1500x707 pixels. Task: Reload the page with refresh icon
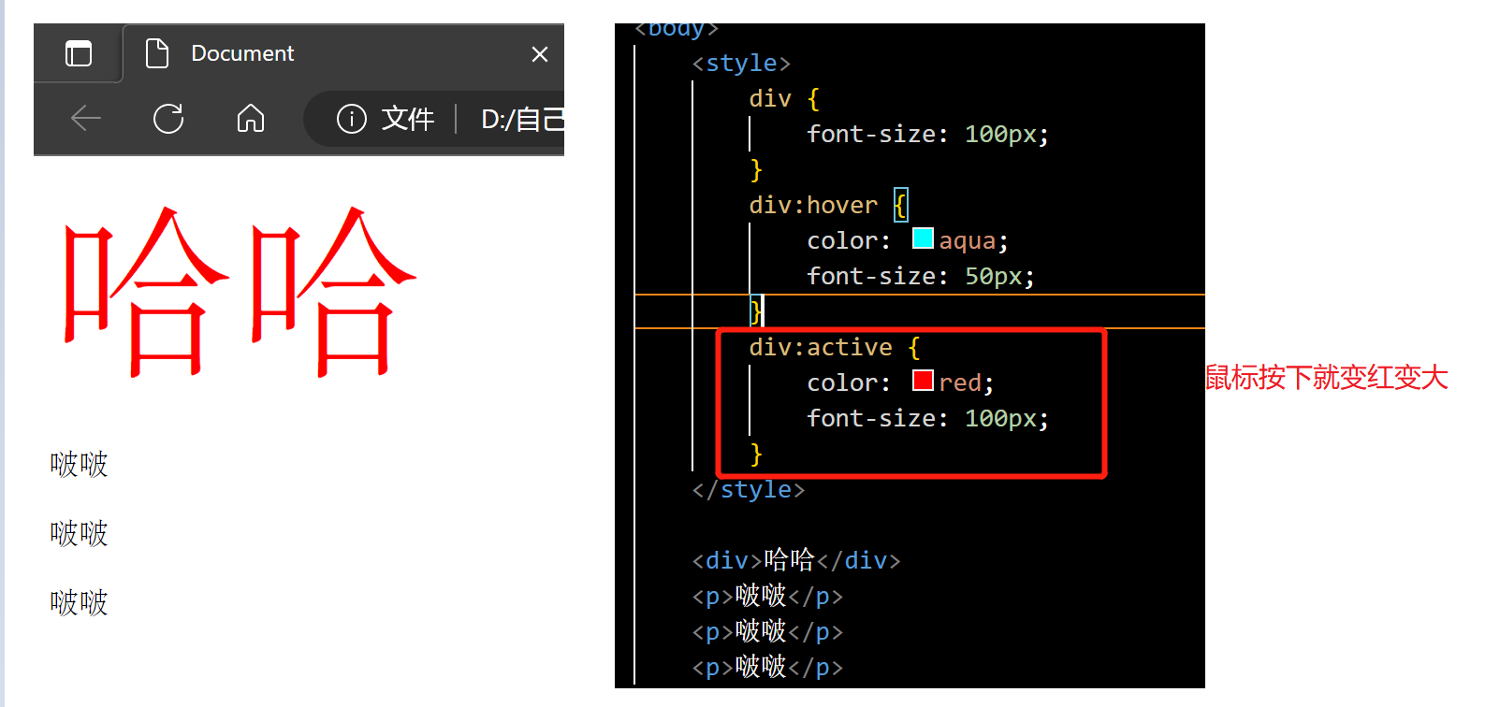[168, 119]
